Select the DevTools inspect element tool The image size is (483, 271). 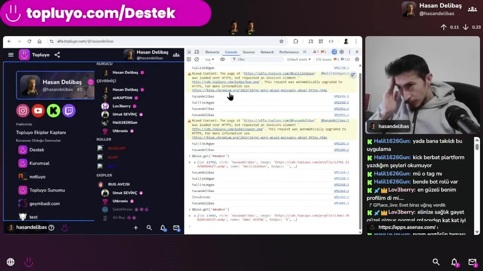[189, 52]
